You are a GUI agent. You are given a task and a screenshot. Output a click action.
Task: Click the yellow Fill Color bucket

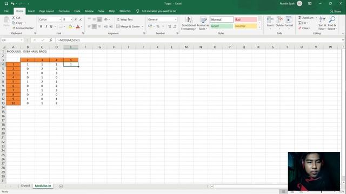click(70, 26)
